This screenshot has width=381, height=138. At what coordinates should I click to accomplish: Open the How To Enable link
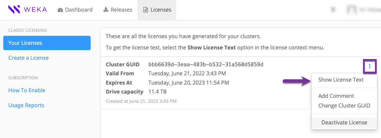coord(27,90)
